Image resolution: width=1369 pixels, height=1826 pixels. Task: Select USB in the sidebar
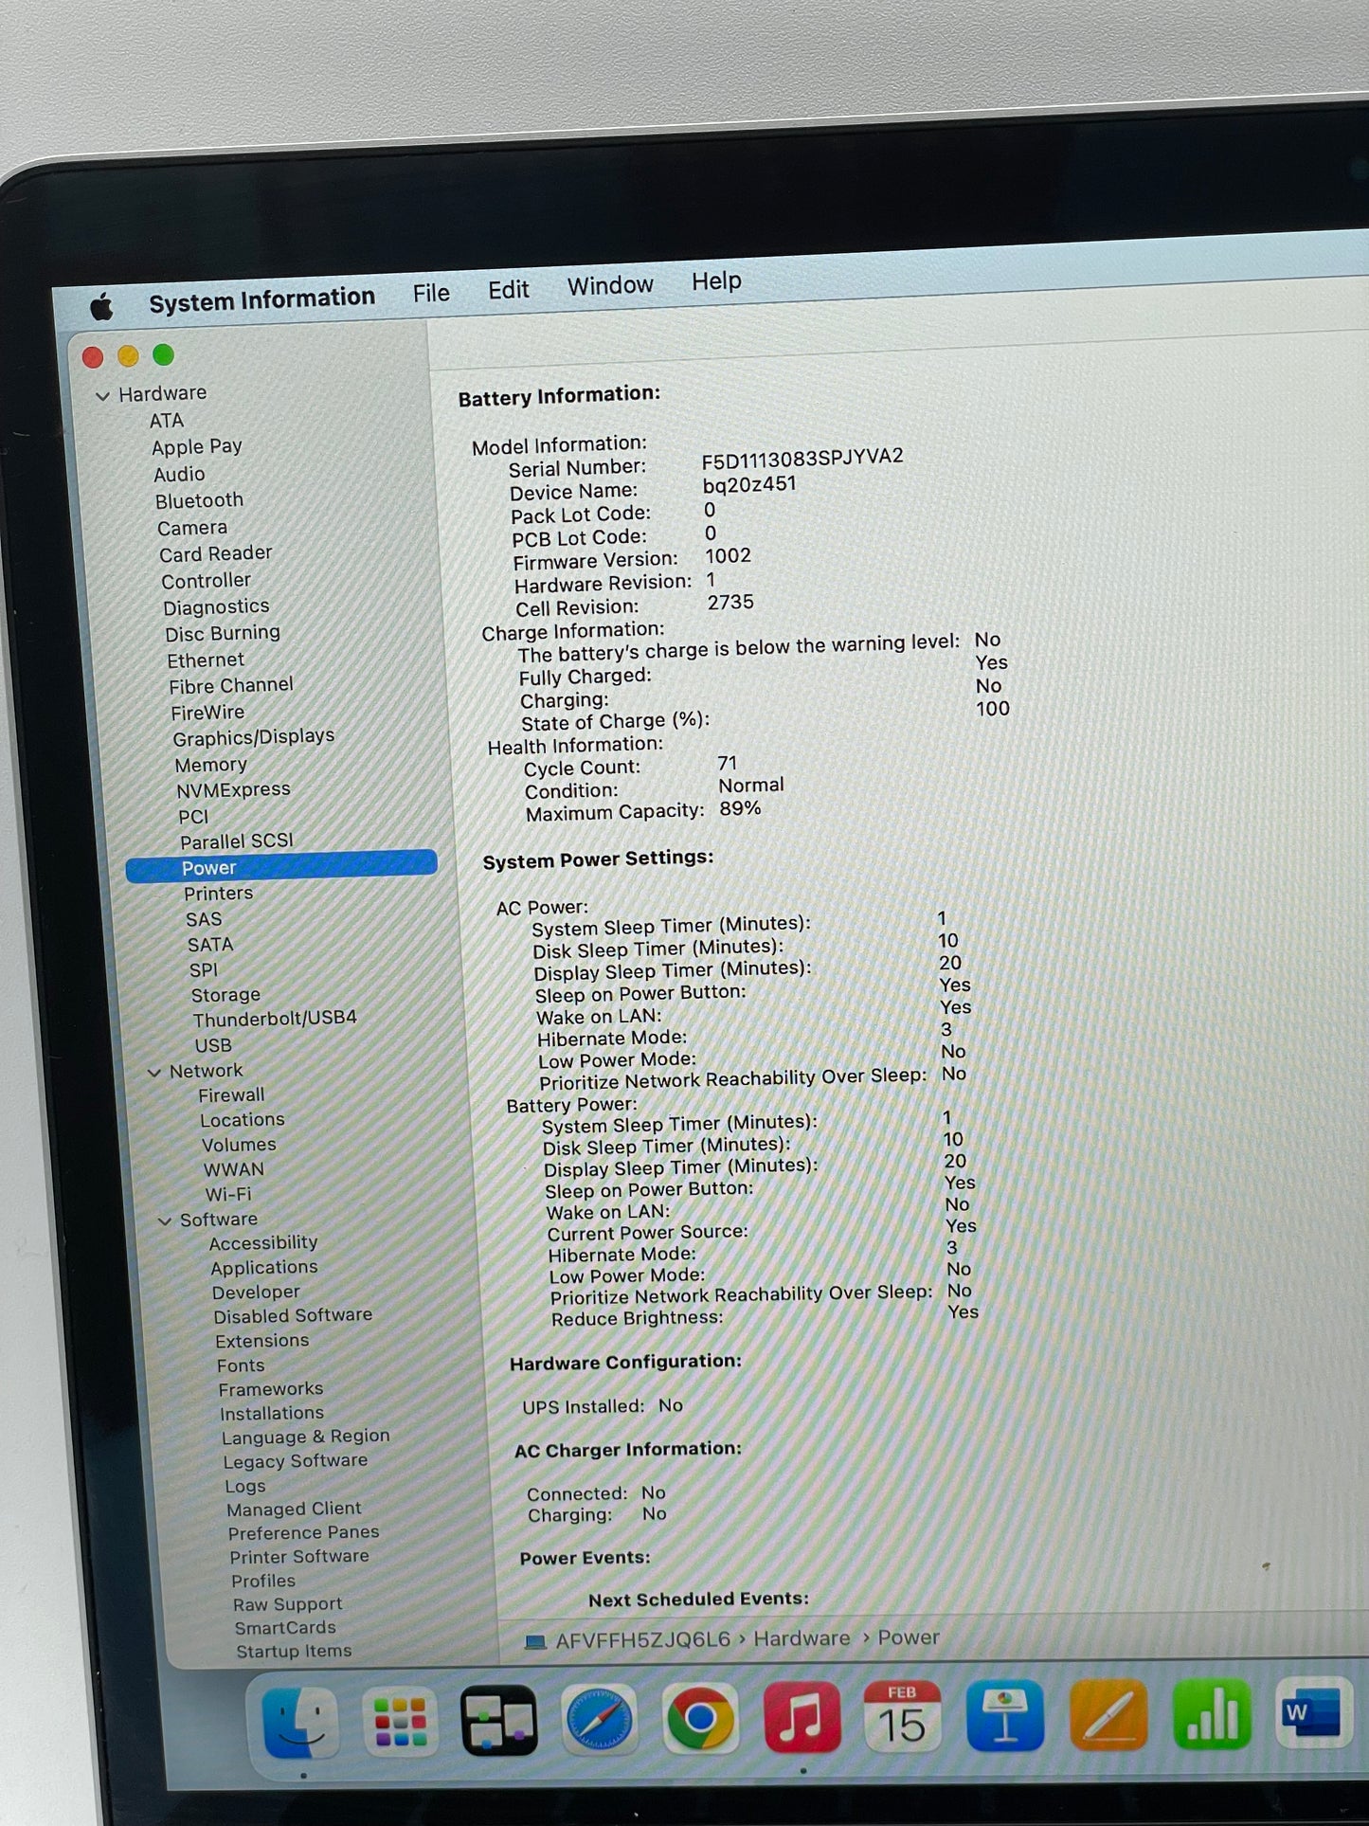click(x=213, y=1046)
